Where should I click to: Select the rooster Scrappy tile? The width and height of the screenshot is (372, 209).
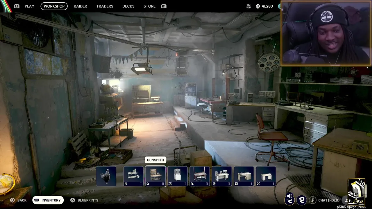[x=106, y=176]
